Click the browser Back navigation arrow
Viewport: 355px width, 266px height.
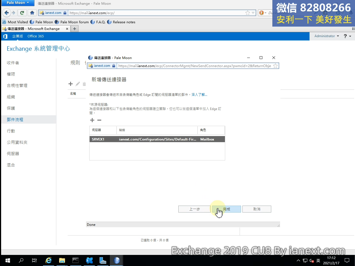(7, 13)
